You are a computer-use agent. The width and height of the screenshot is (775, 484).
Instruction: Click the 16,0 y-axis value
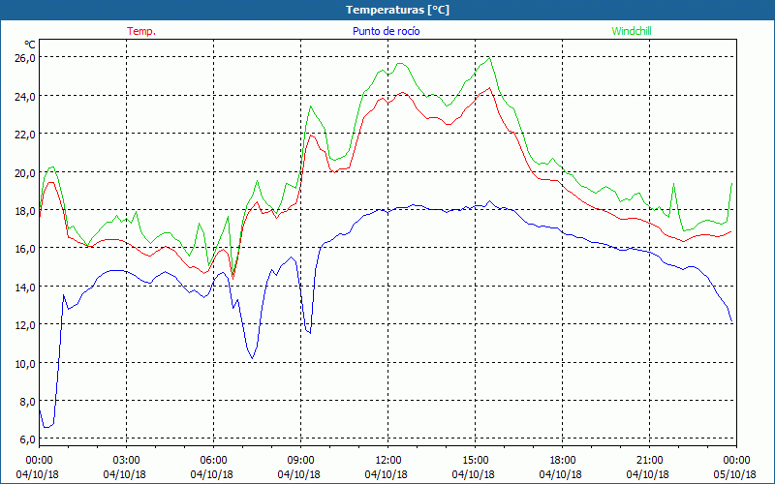tap(26, 249)
